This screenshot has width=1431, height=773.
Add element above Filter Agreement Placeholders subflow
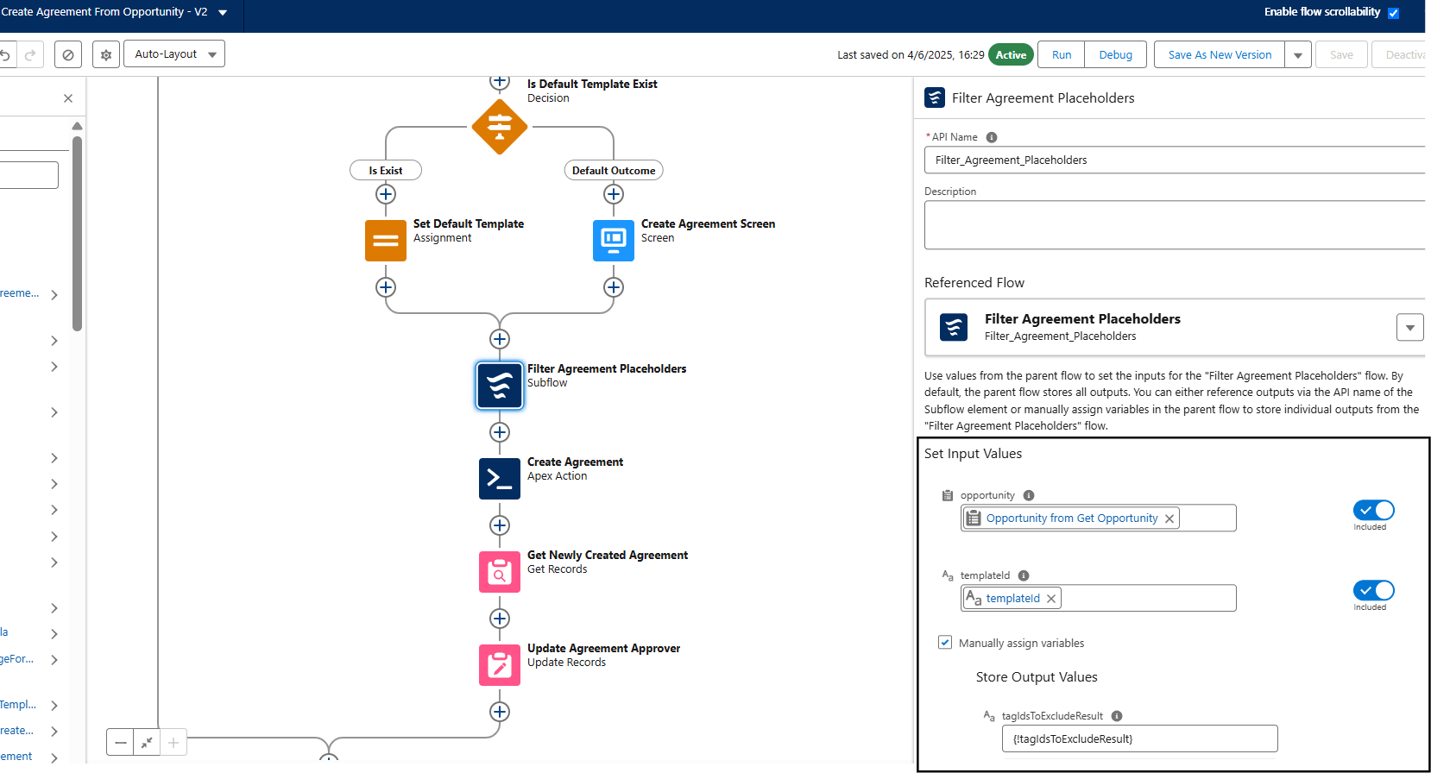click(500, 339)
